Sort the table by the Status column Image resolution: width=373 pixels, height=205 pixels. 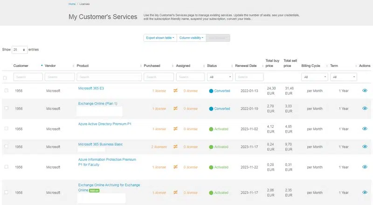pyautogui.click(x=212, y=66)
